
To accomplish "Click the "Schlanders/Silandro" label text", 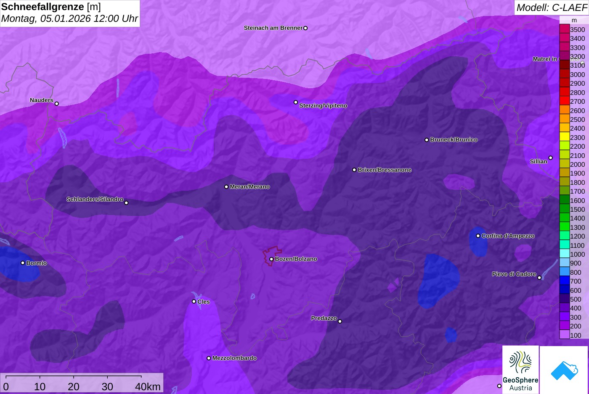I will click(95, 200).
